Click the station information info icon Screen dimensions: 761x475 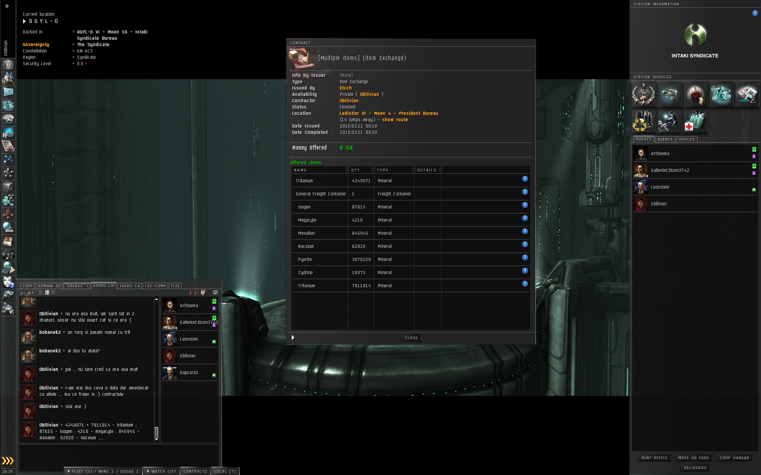coord(755,13)
